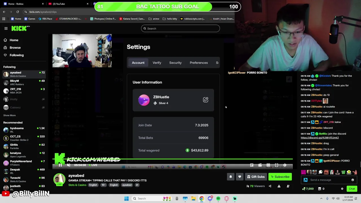Click the Gift Subs button
This screenshot has width=361, height=203.
[256, 177]
